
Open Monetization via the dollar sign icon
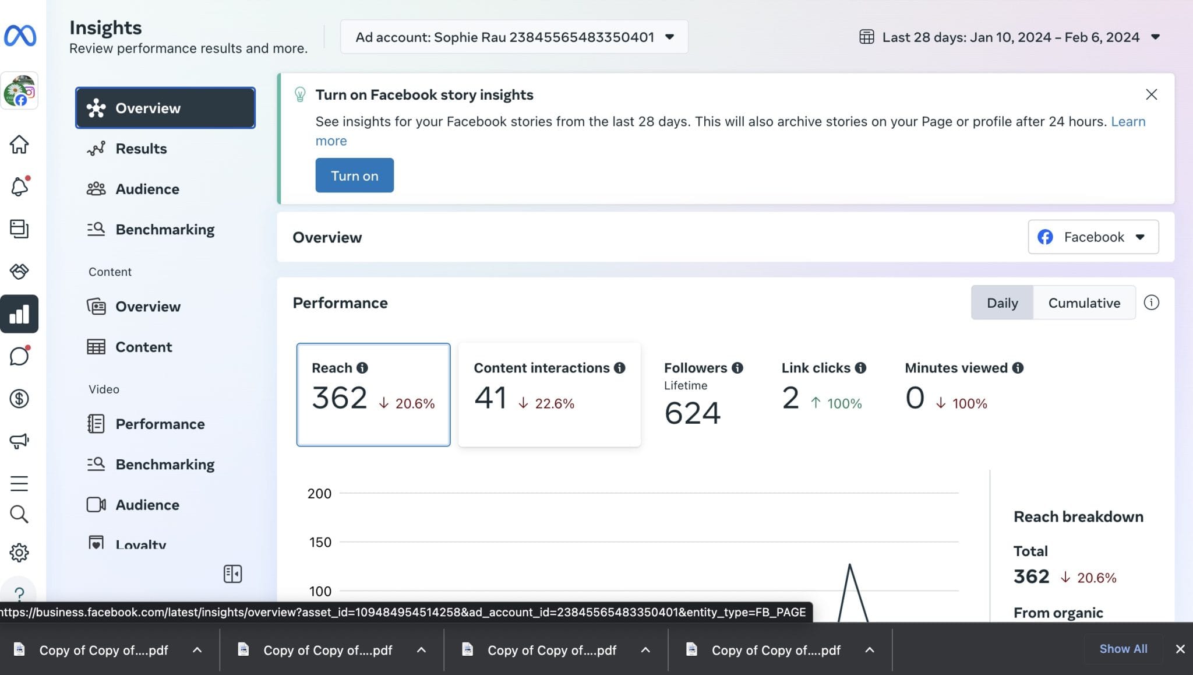(x=20, y=399)
